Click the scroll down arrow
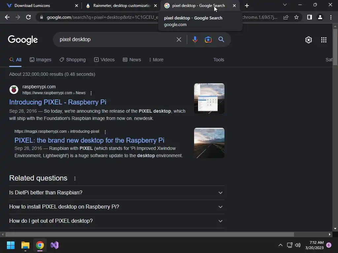Screen dimensions: 338x253 335,229
